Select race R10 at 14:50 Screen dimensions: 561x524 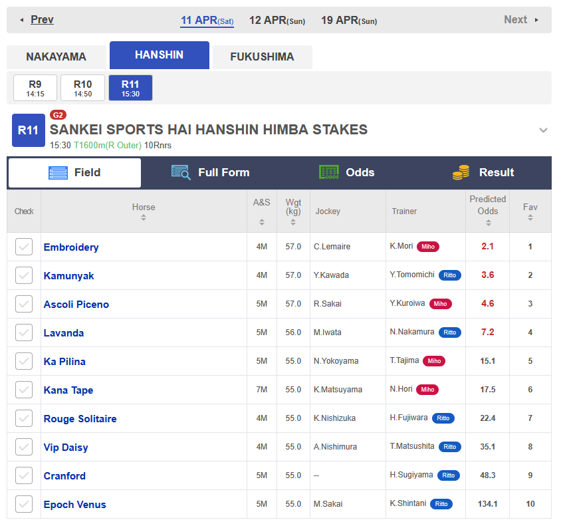coord(82,88)
